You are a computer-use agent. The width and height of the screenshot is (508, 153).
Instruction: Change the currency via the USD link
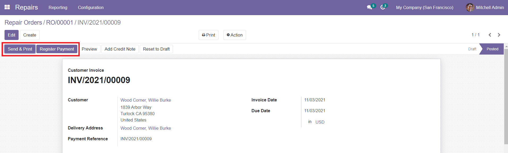320,122
